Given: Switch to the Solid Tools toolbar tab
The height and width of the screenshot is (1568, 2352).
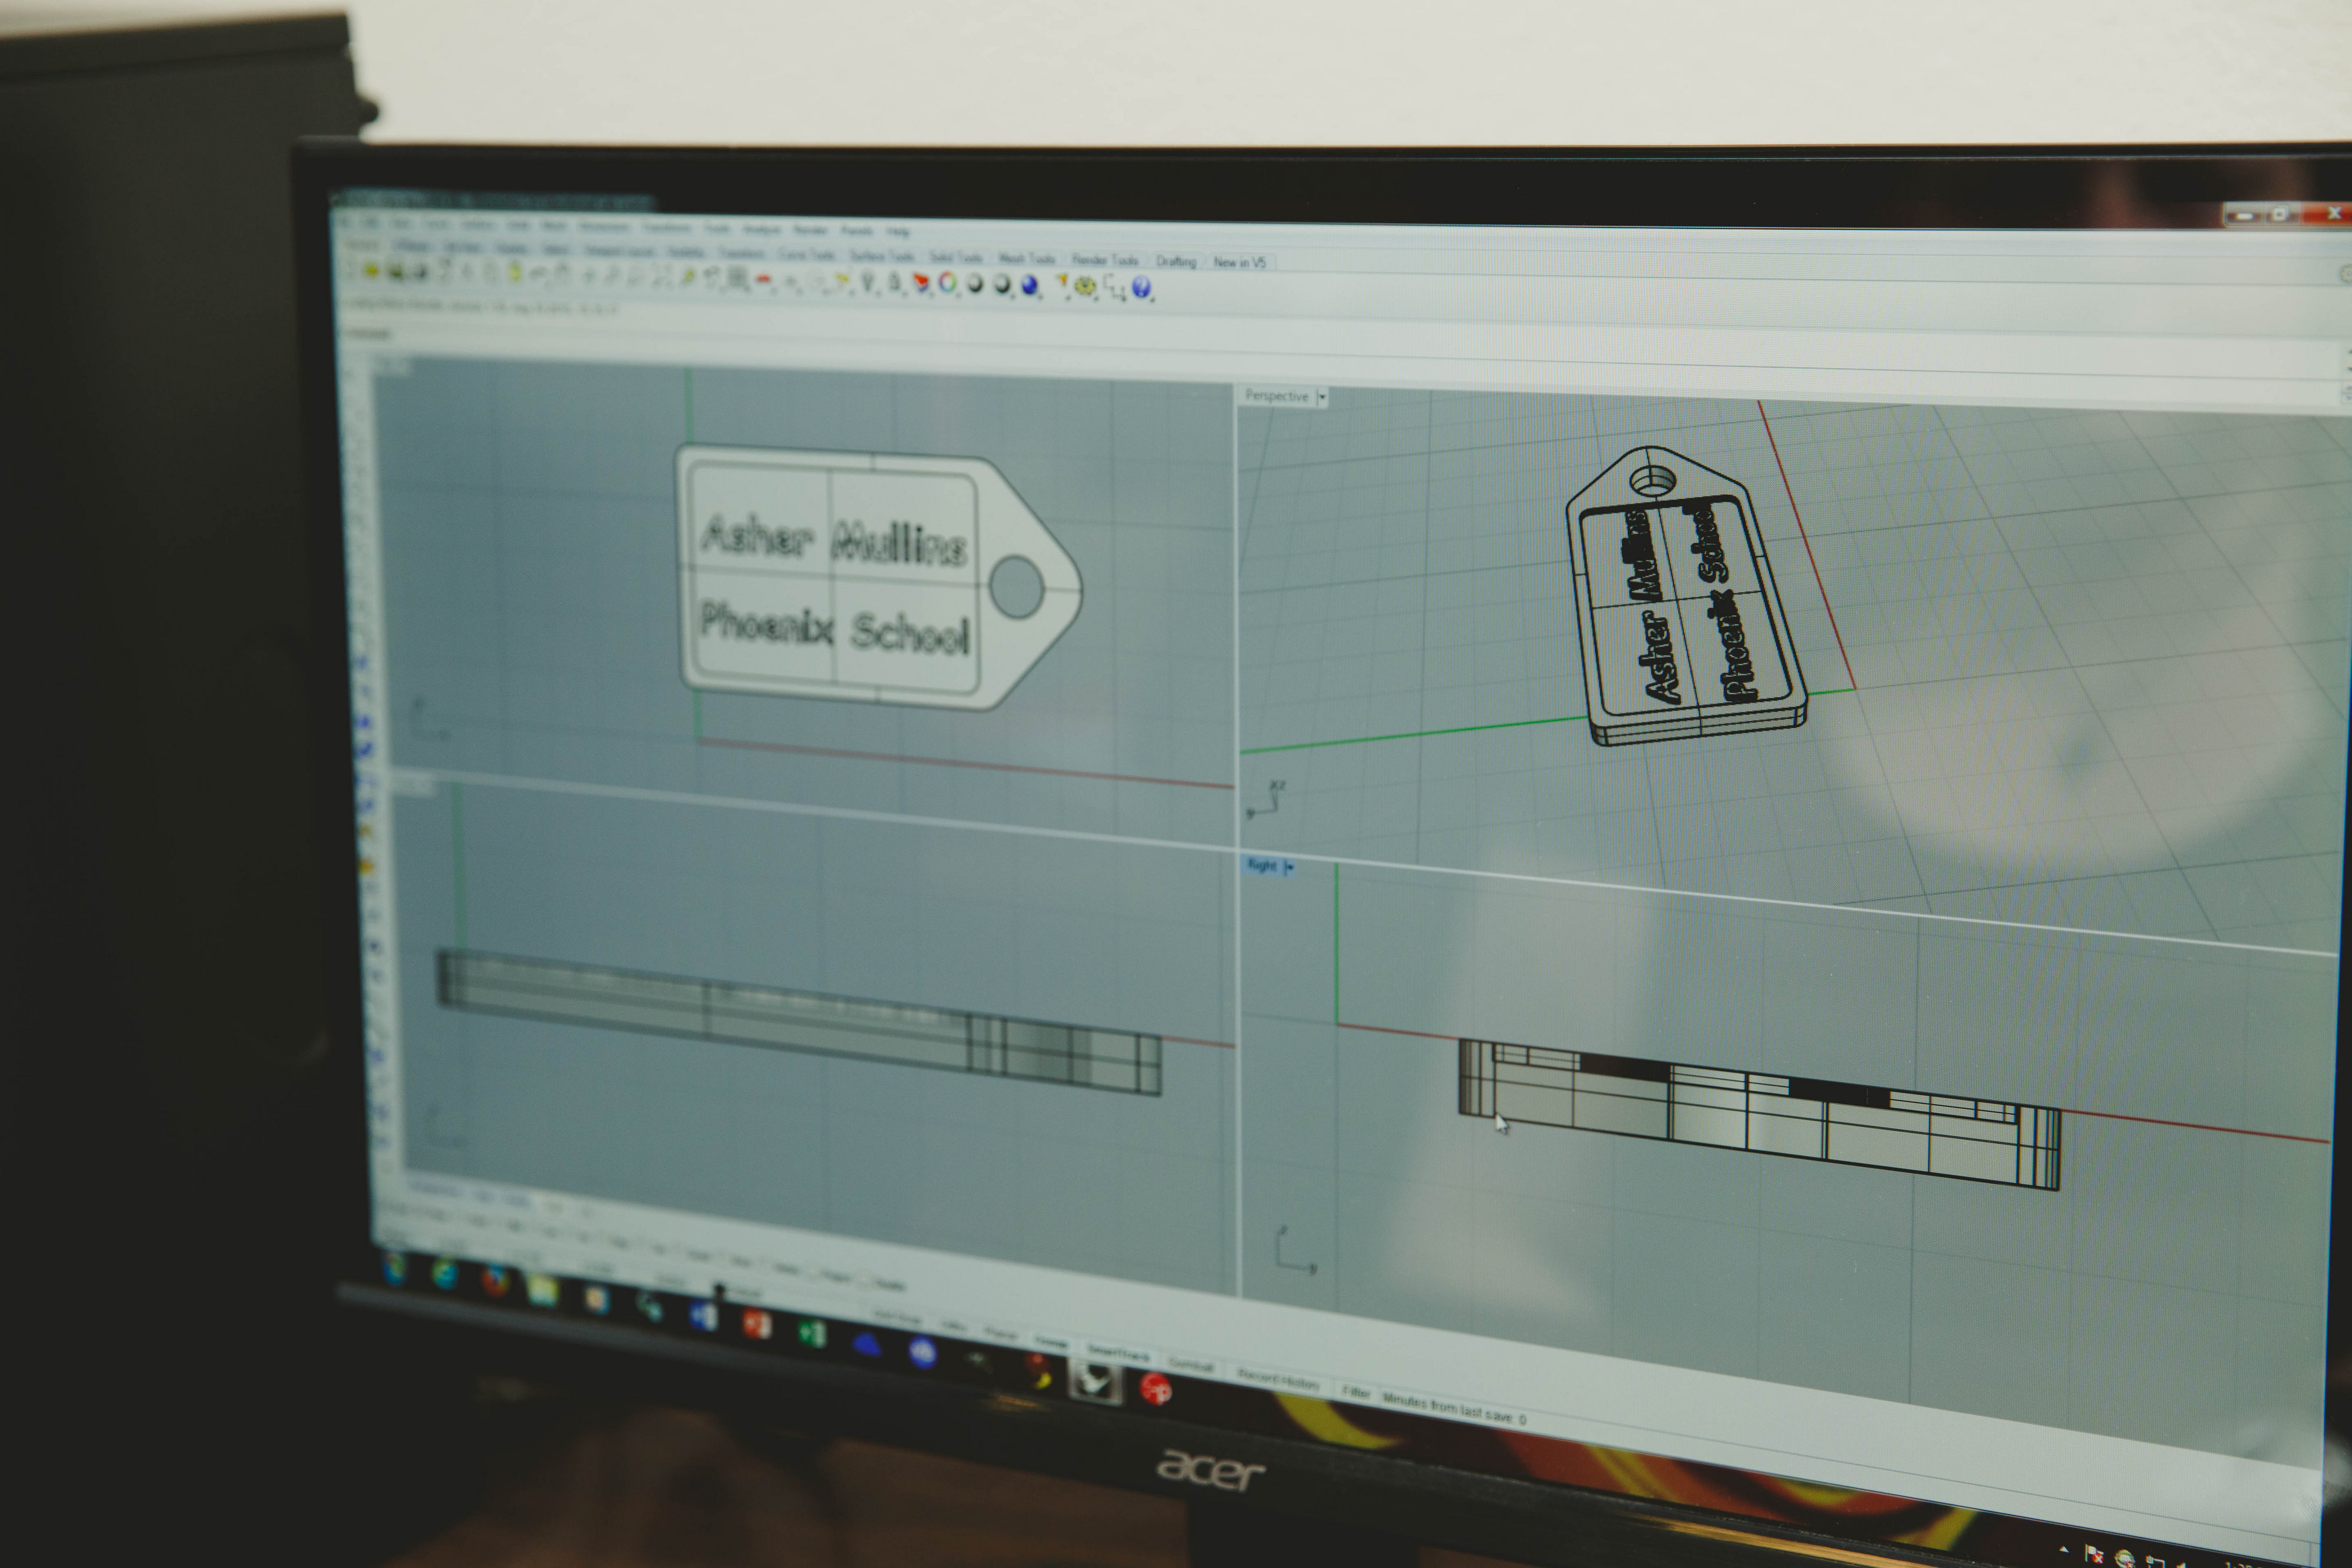Looking at the screenshot, I should [956, 258].
